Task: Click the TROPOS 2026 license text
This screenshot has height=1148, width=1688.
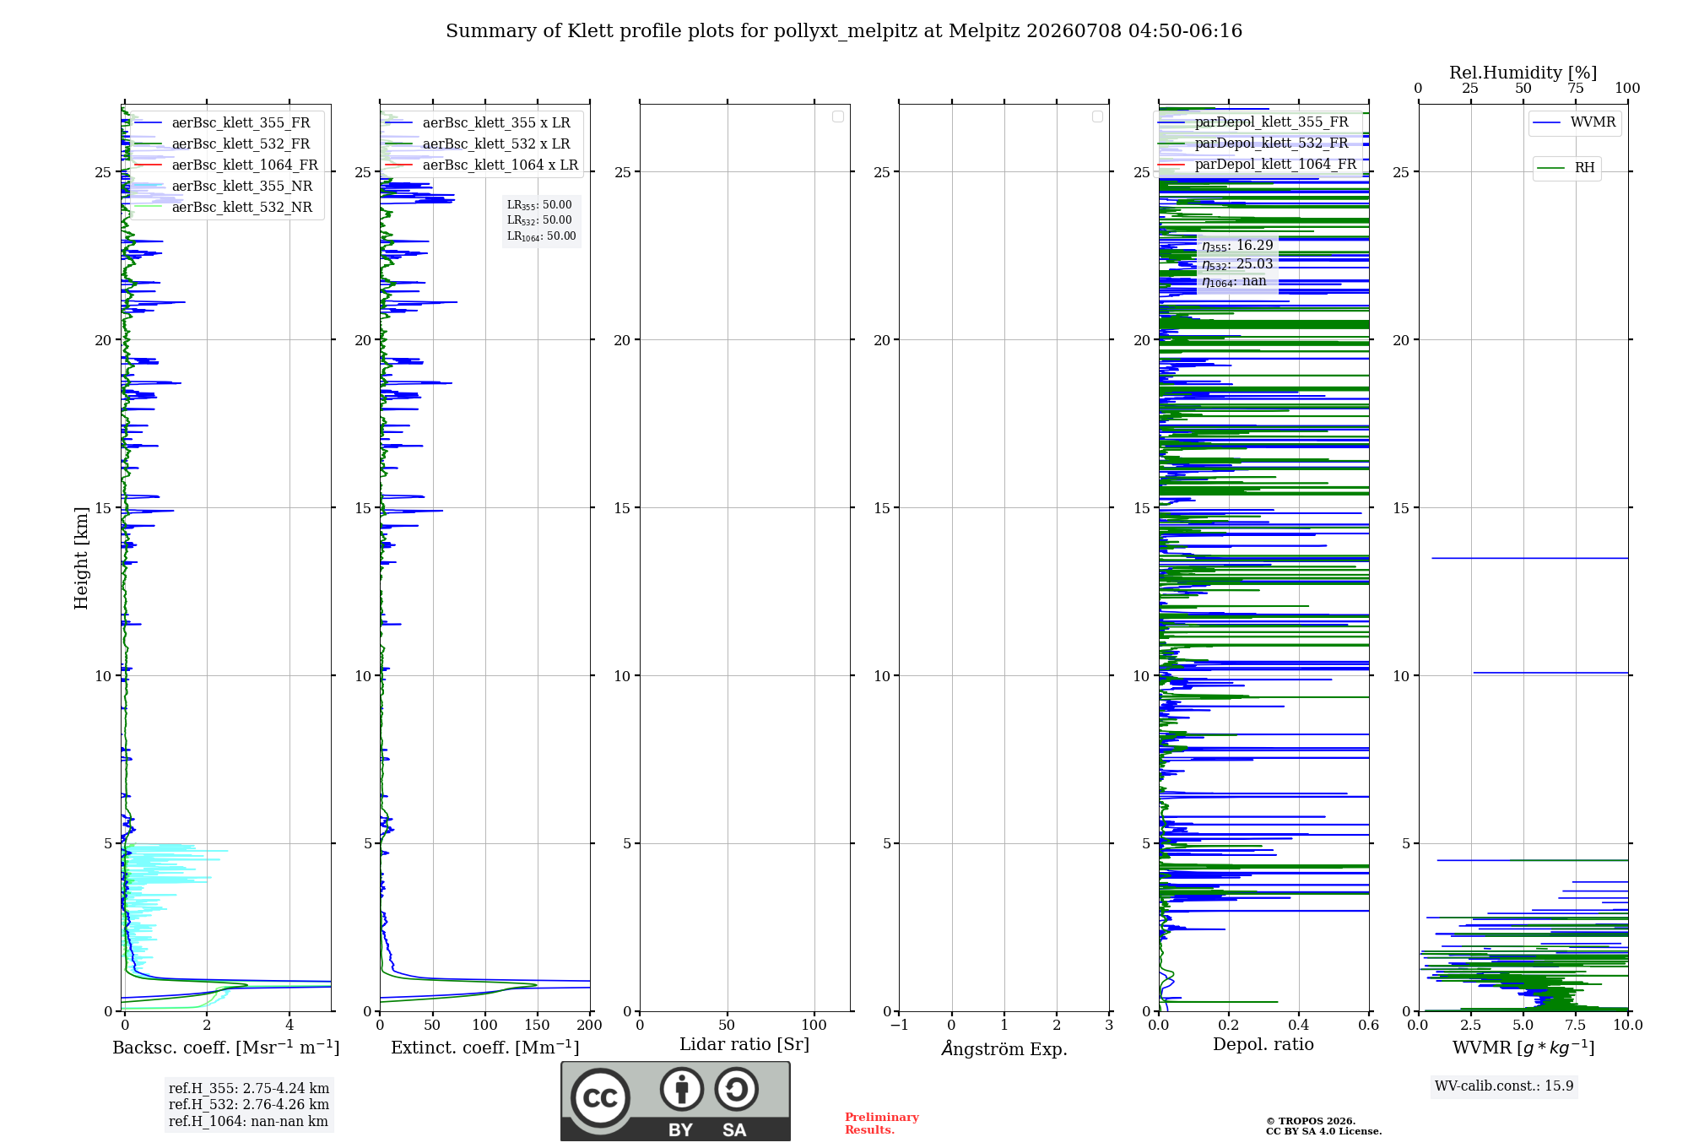Action: [1323, 1127]
